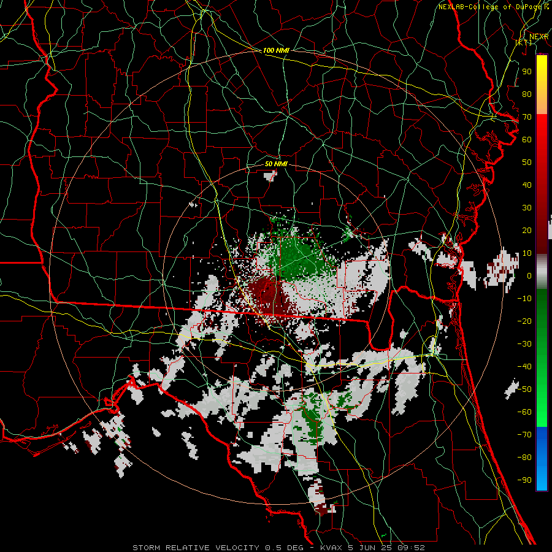Viewport: 552px width, 552px height.
Task: Click the "-70" value on the velocity scale
Action: coord(524,435)
